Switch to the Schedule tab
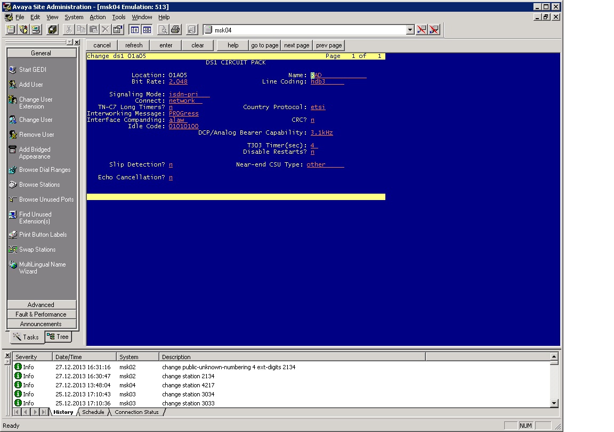 tap(93, 412)
